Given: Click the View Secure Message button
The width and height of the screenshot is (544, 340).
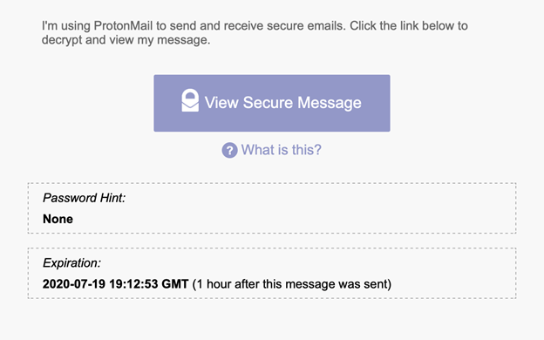Looking at the screenshot, I should (272, 103).
